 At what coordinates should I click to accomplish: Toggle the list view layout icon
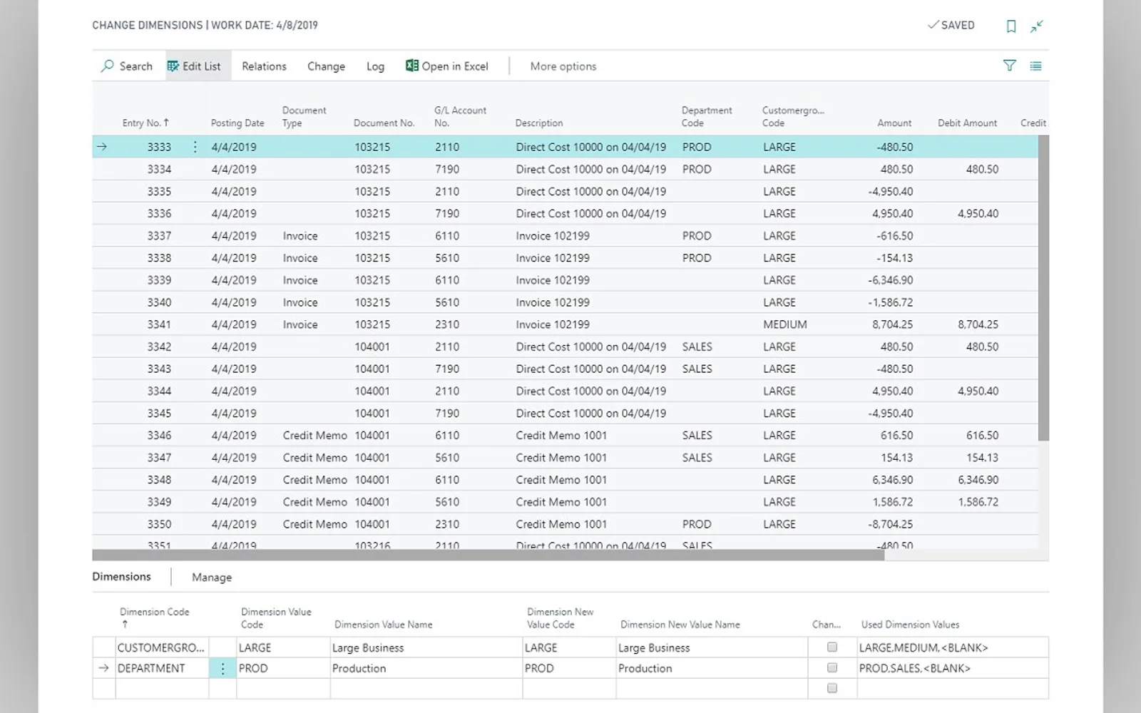[x=1035, y=66]
